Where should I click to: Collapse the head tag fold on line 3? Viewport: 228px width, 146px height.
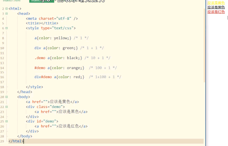coord(7,14)
